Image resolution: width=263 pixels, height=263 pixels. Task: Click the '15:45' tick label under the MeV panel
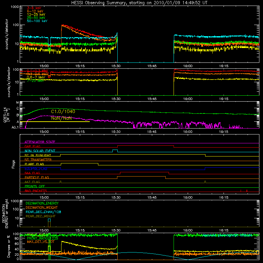pyautogui.click(x=152, y=99)
